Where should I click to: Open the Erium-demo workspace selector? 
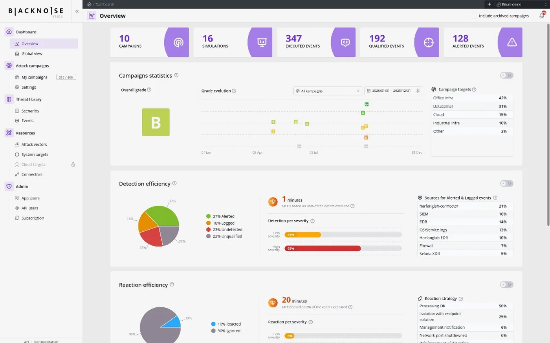click(x=521, y=4)
